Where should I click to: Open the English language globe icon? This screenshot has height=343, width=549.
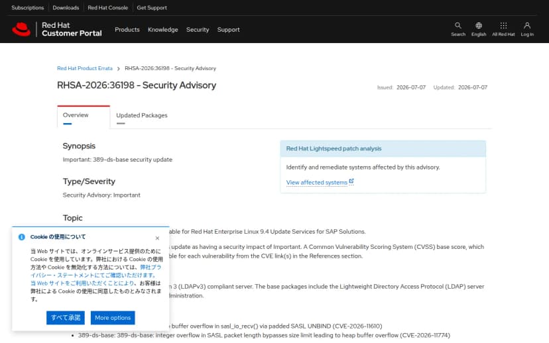click(x=479, y=26)
